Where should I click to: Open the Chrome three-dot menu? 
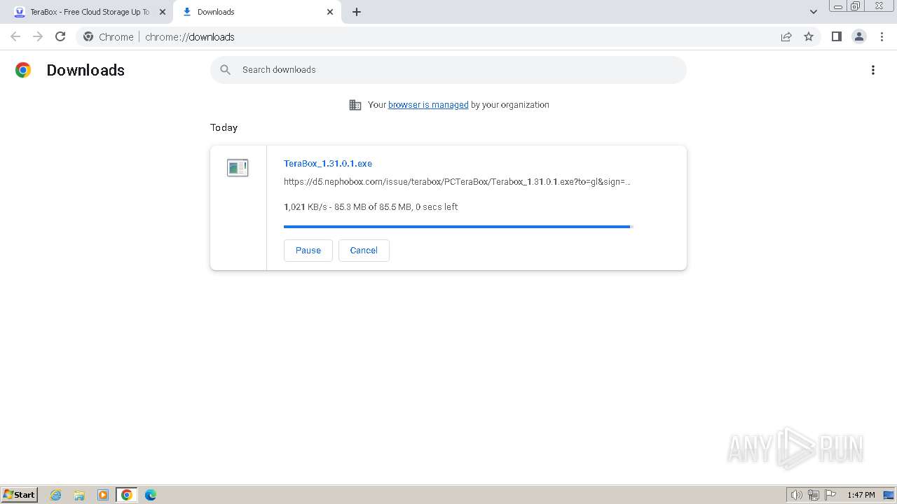pyautogui.click(x=882, y=37)
